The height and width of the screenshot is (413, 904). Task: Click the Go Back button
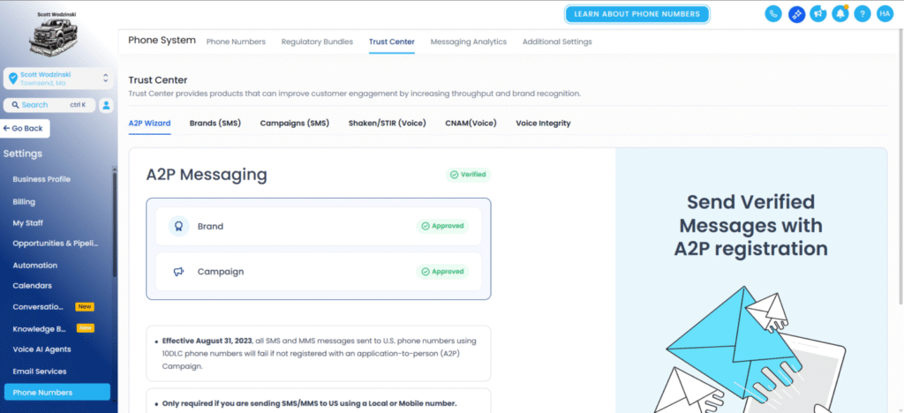tap(25, 129)
